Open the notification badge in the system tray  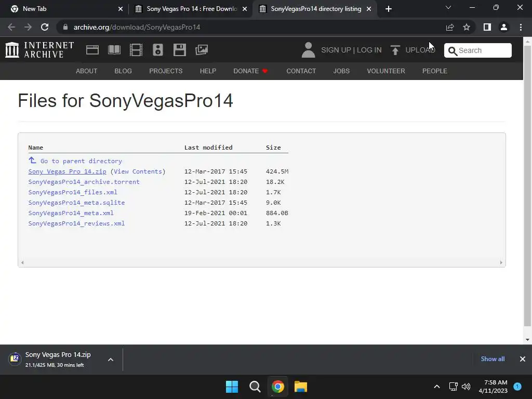coord(517,387)
